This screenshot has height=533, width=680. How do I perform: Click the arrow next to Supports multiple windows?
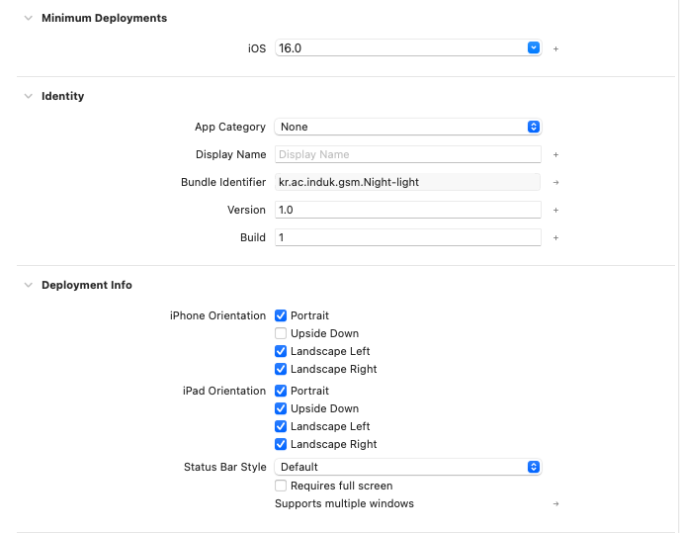coord(555,504)
